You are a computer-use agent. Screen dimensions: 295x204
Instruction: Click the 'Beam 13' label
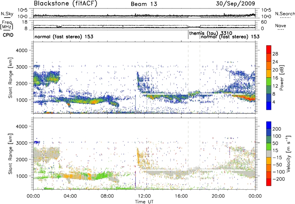coord(144,4)
